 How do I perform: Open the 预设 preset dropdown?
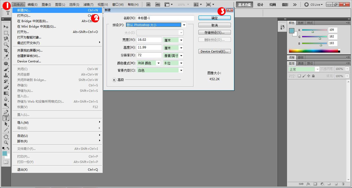click(184, 25)
